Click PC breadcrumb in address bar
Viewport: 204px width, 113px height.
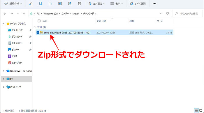38,13
